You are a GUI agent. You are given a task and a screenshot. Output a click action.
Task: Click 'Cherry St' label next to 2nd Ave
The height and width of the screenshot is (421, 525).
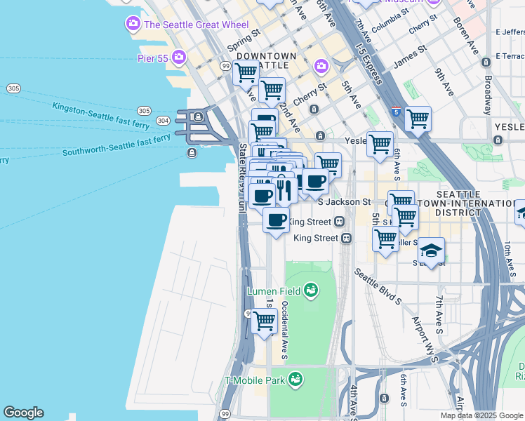[x=310, y=94]
